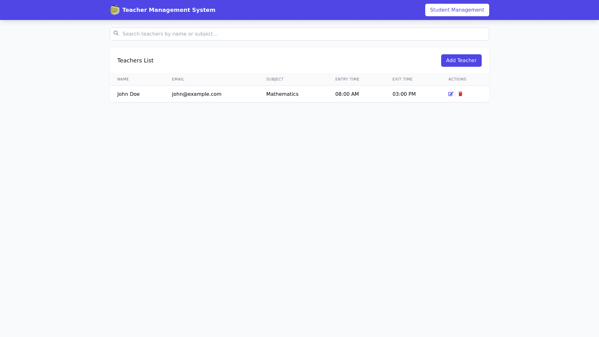Image resolution: width=599 pixels, height=337 pixels.
Task: Click the john@example.com email cell
Action: tap(196, 94)
